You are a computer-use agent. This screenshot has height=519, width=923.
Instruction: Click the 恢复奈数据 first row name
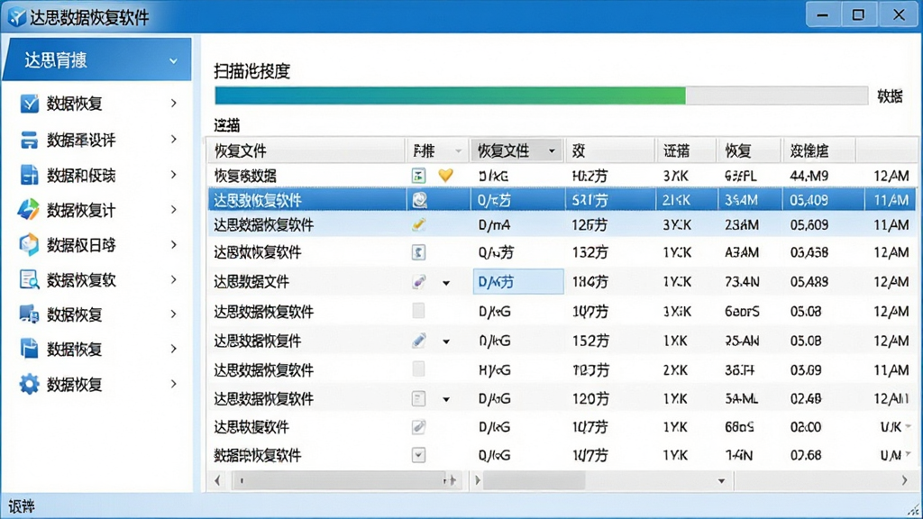245,176
